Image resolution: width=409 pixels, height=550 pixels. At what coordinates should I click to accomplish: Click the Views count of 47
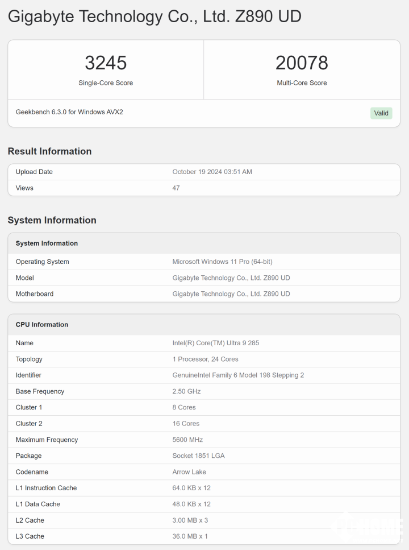pos(176,188)
